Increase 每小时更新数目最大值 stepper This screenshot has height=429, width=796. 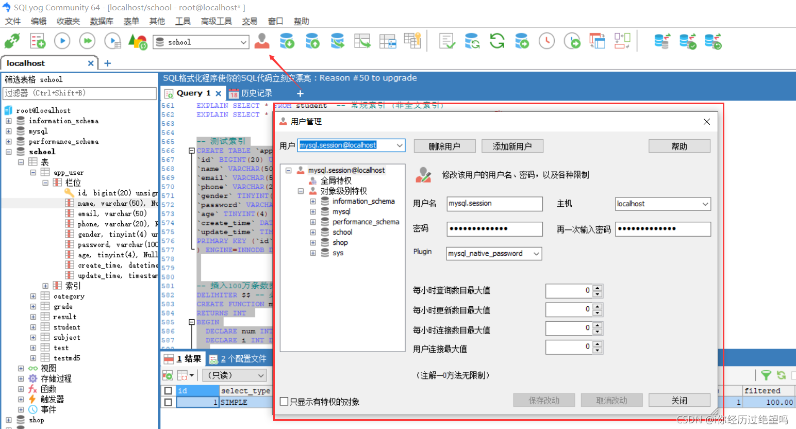(x=598, y=306)
